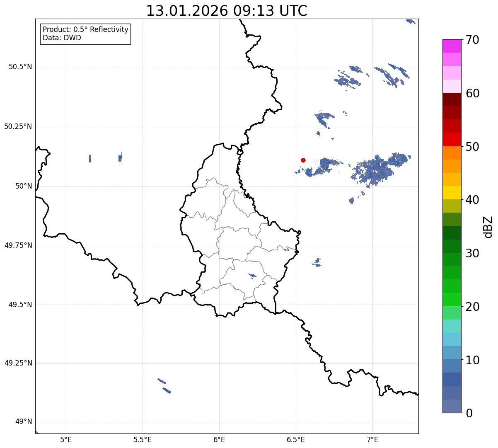Click the 6°E longitude axis label
Image resolution: width=498 pixels, height=448 pixels.
pyautogui.click(x=219, y=439)
